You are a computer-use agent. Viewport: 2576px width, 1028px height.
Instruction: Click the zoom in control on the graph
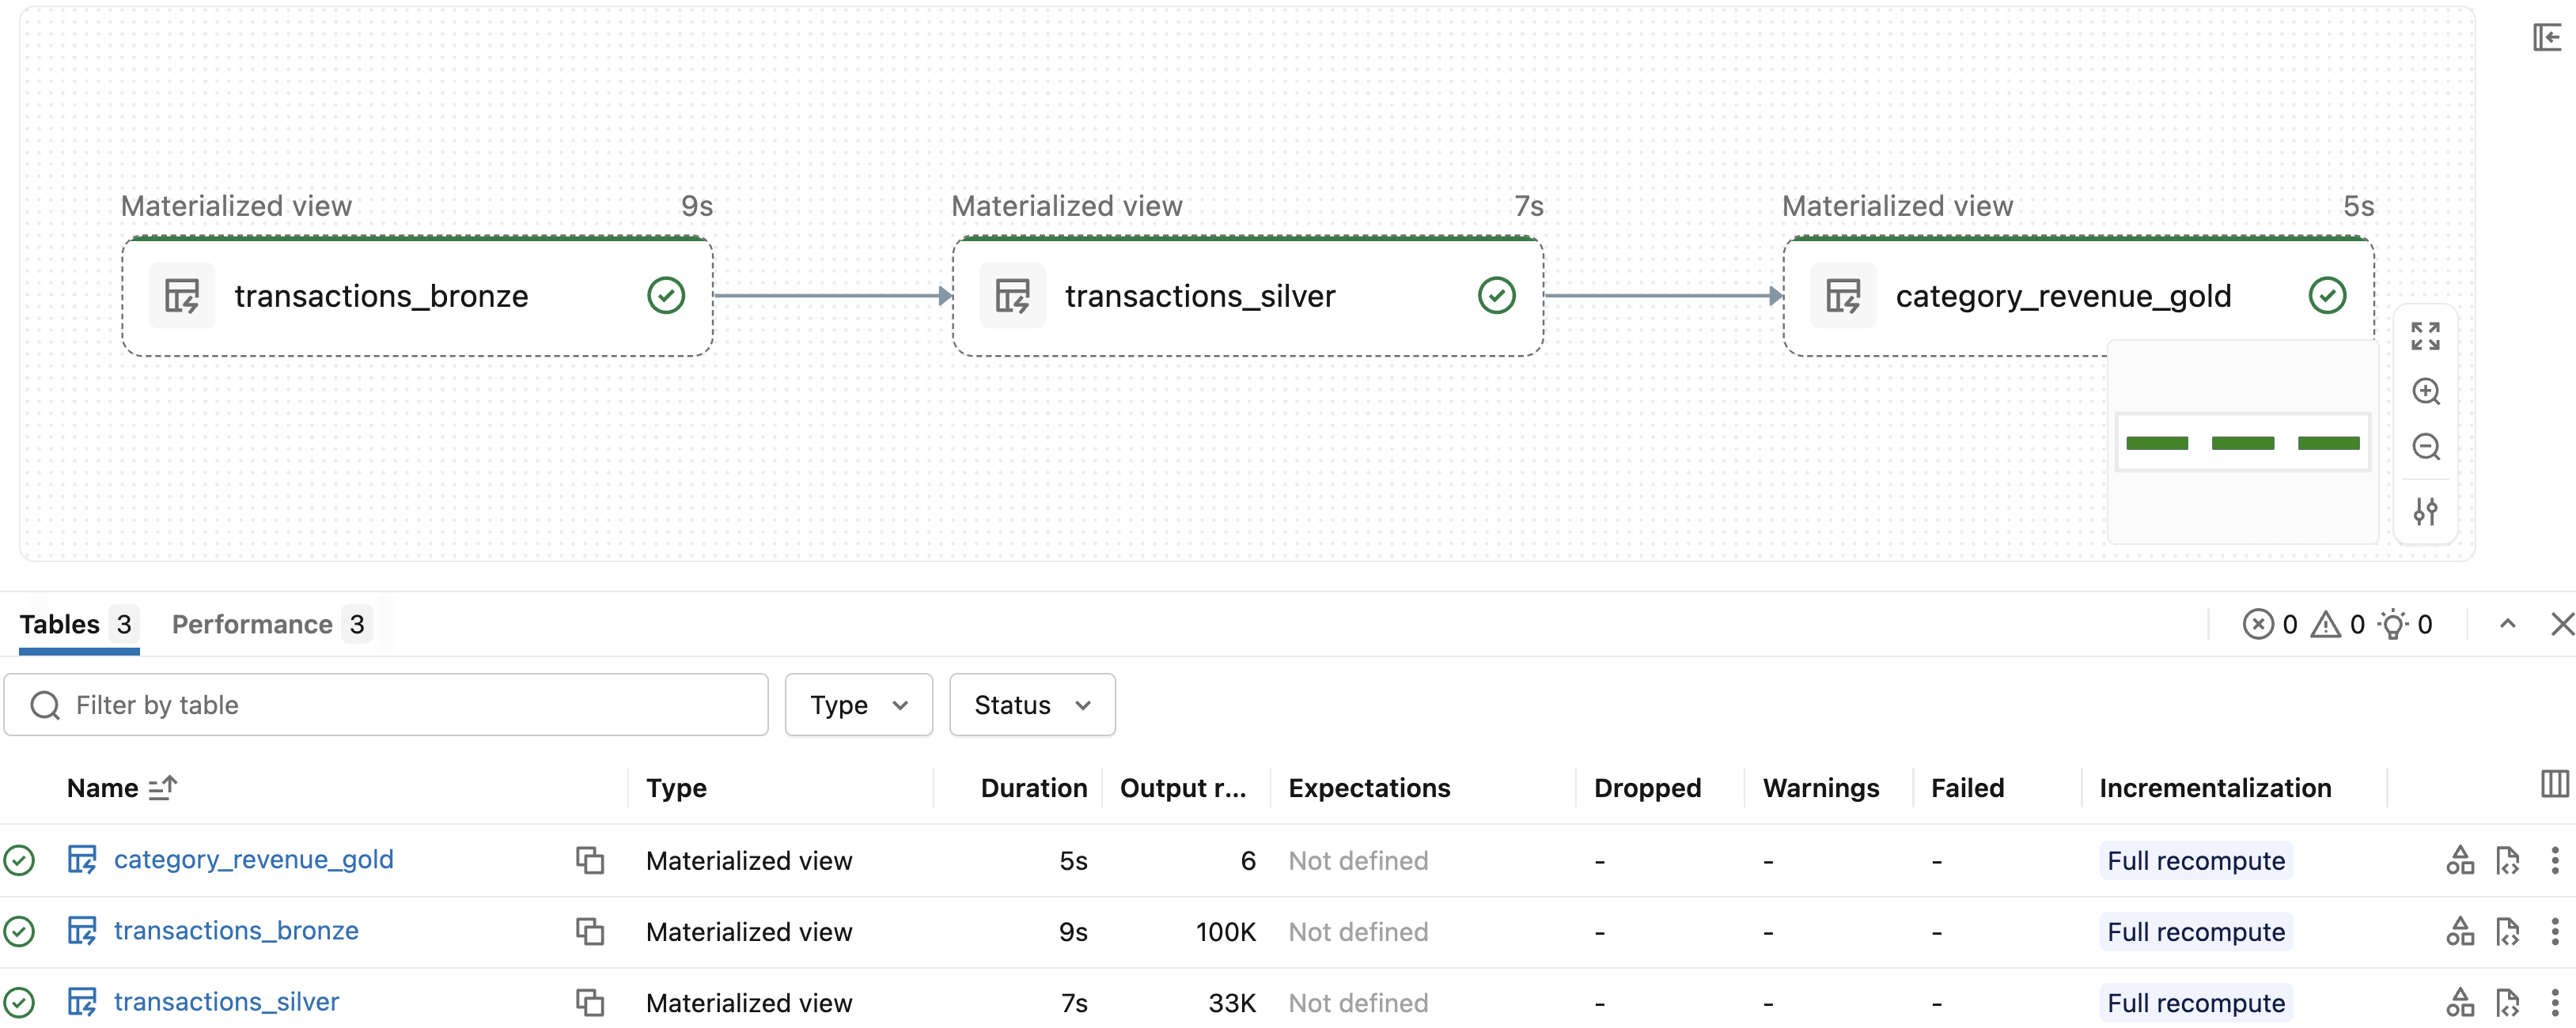[x=2426, y=391]
